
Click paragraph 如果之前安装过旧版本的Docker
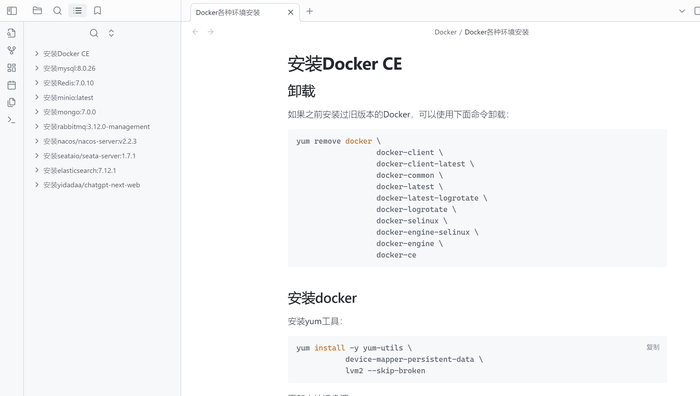[x=398, y=114]
